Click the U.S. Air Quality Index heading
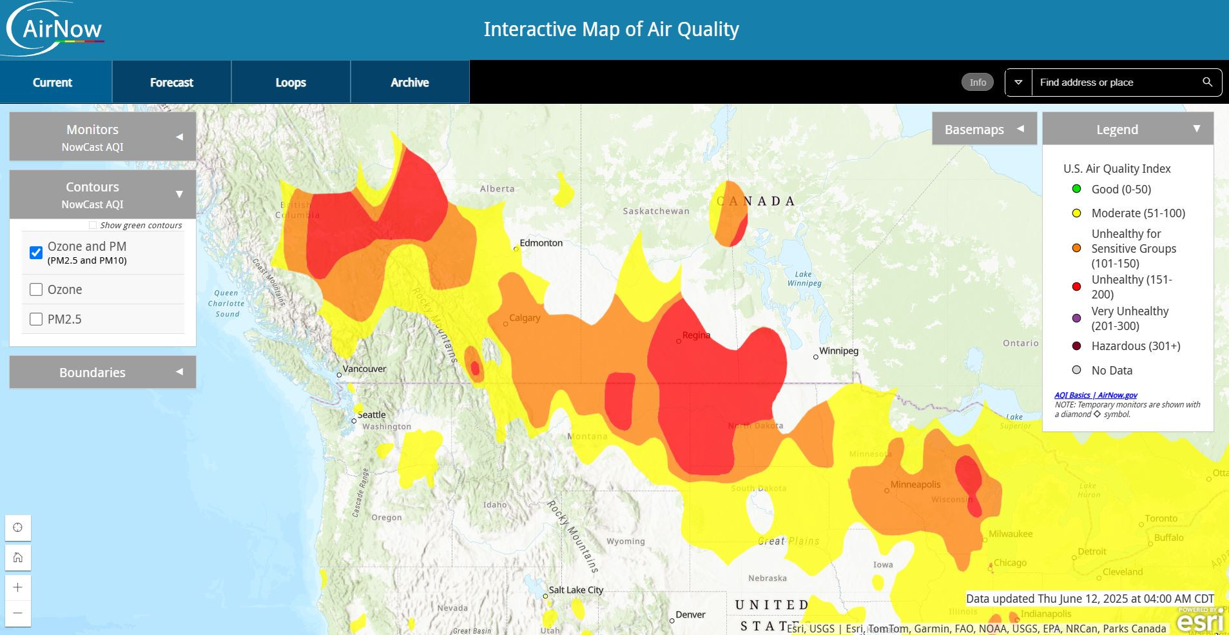 click(1117, 168)
